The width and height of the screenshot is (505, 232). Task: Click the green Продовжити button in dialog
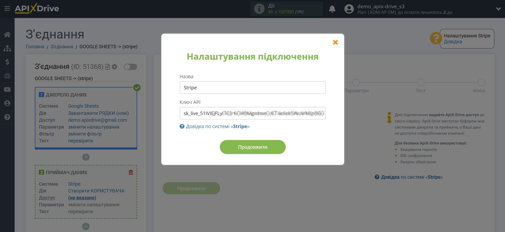coord(252,147)
